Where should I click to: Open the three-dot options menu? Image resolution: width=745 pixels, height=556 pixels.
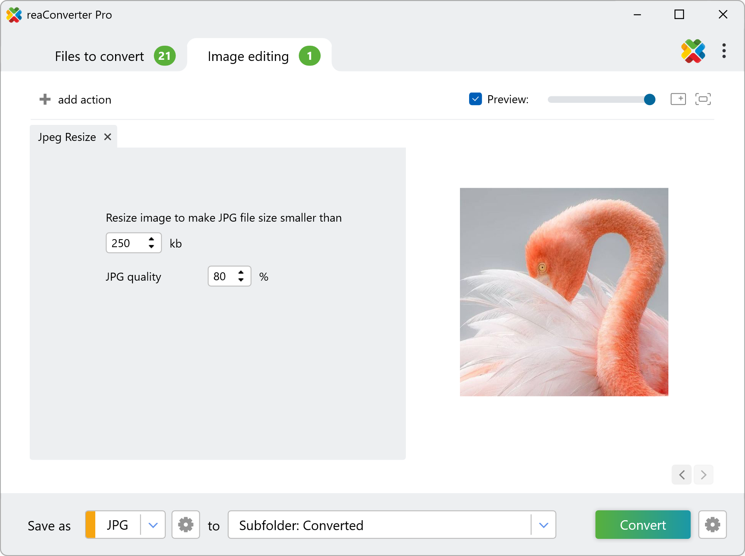[724, 51]
